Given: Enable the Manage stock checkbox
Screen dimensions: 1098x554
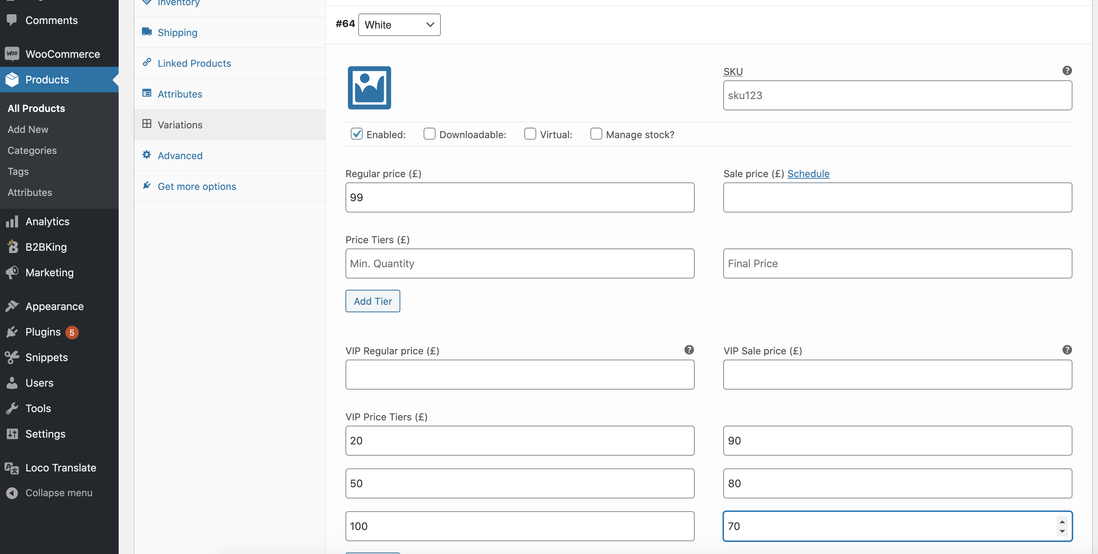Looking at the screenshot, I should tap(596, 134).
